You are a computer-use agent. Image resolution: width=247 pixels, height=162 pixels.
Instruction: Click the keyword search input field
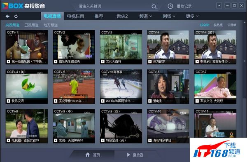114,6
